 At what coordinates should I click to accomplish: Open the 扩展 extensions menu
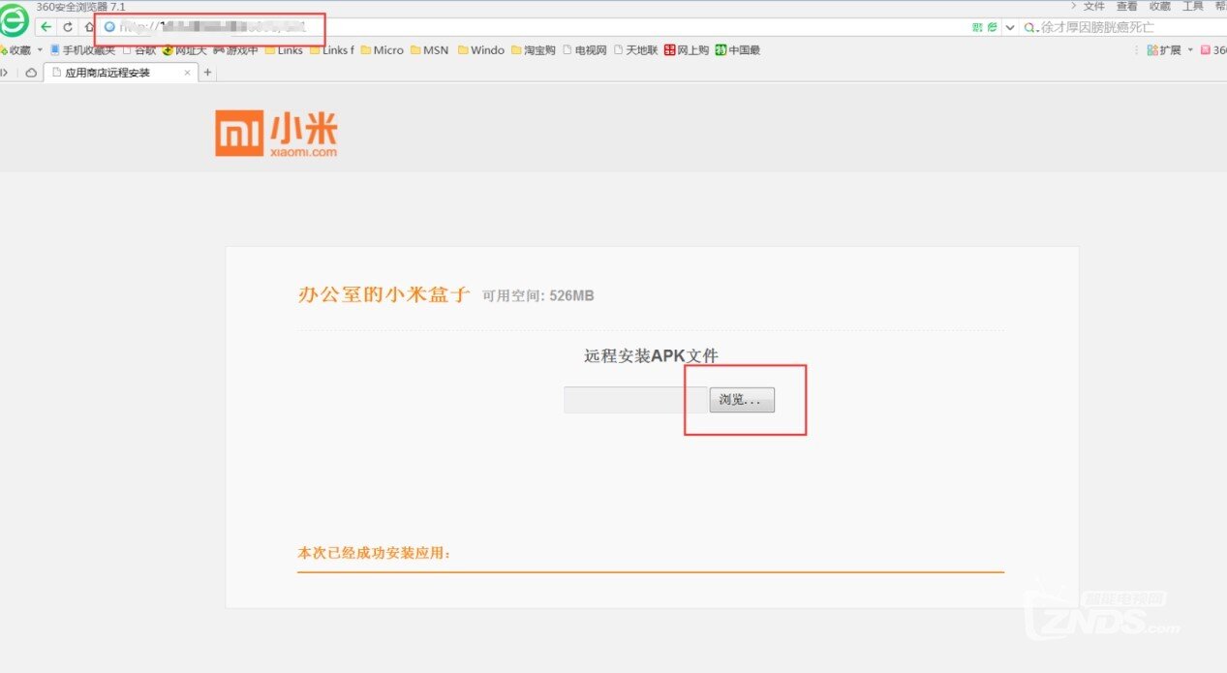click(x=1169, y=50)
